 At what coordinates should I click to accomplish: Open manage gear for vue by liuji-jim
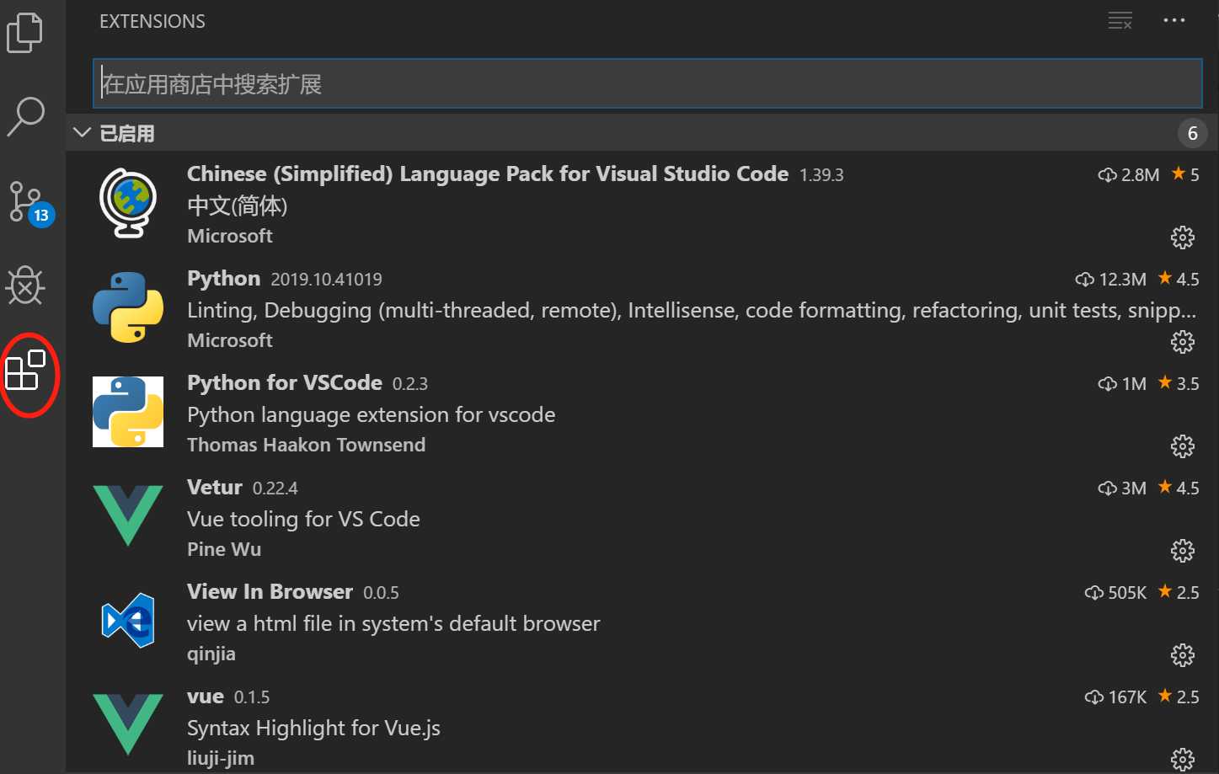(1183, 760)
